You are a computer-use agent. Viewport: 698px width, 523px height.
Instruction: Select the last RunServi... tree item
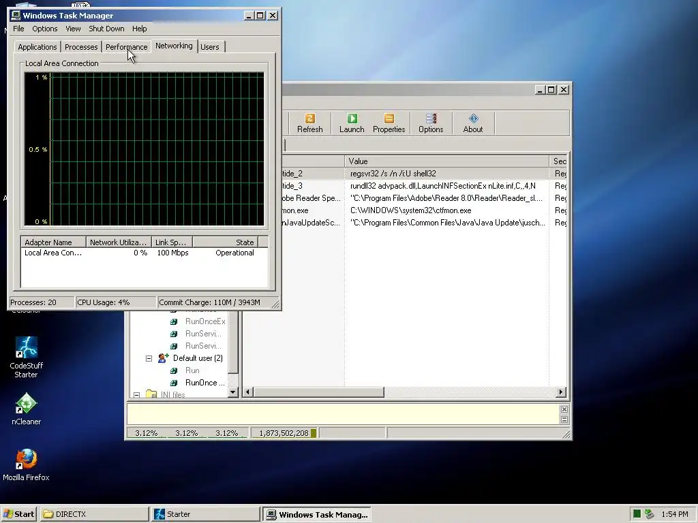203,345
